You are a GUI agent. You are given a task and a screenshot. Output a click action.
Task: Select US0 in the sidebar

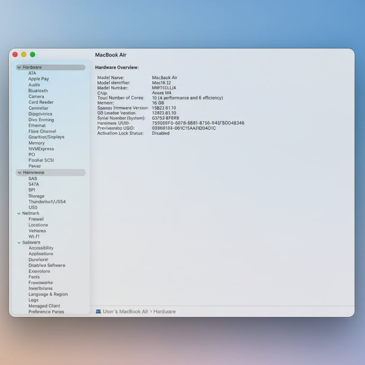click(33, 207)
